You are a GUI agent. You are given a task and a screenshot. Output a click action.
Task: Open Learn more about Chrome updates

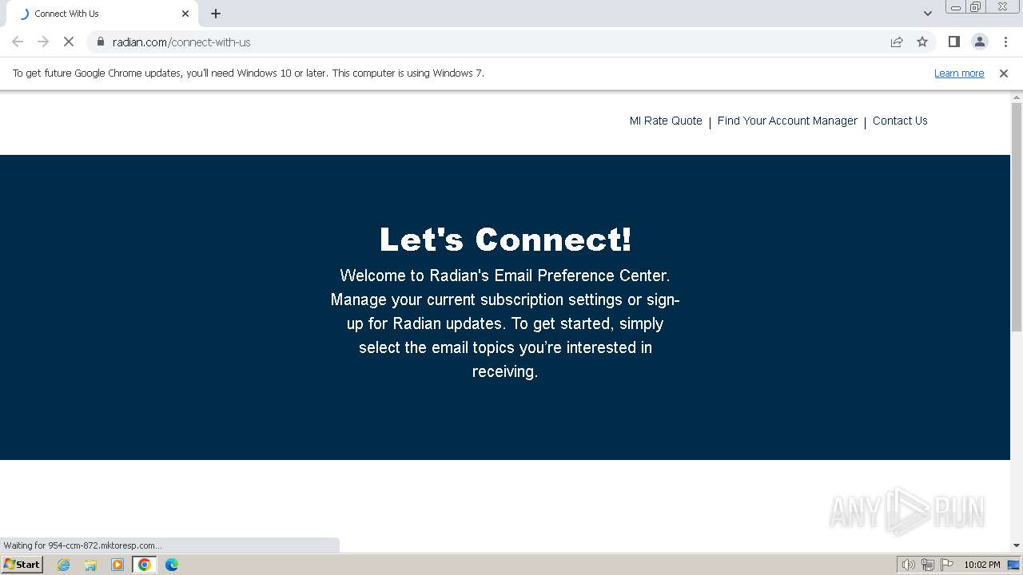click(x=959, y=73)
